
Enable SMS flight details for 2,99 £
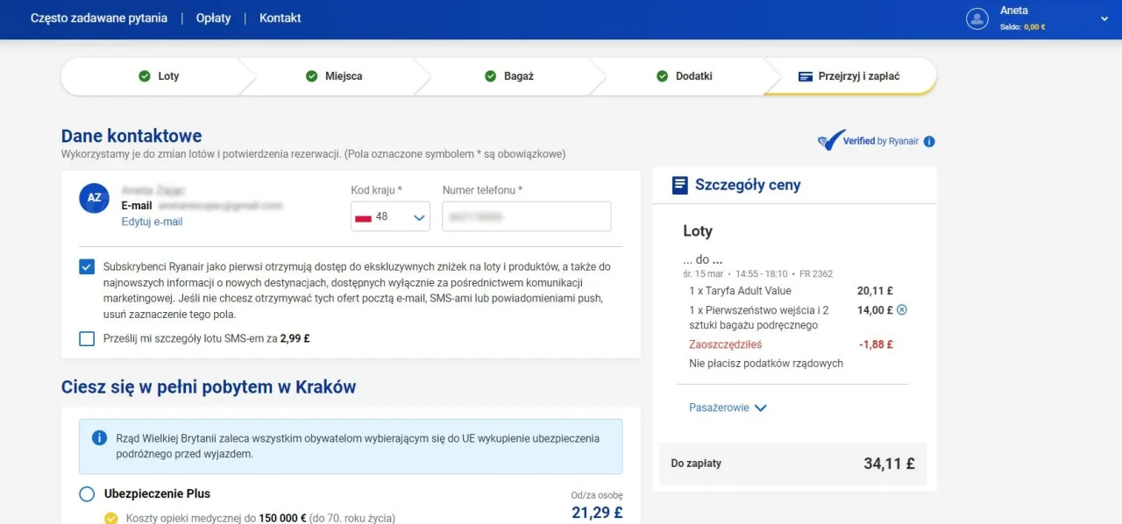[x=86, y=337]
